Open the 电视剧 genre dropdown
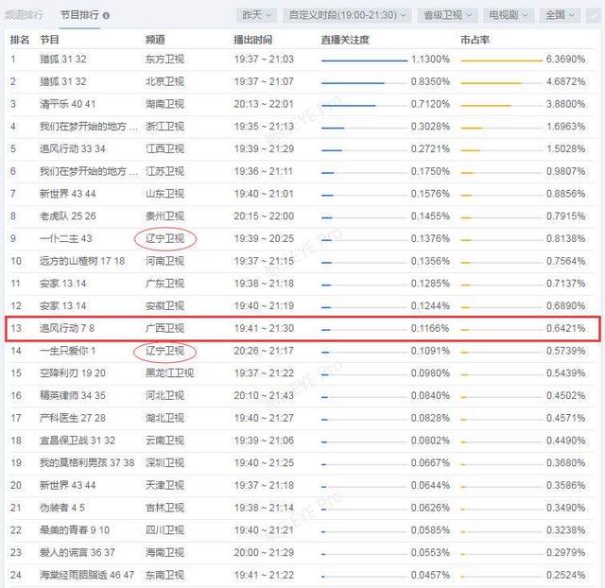 (509, 15)
